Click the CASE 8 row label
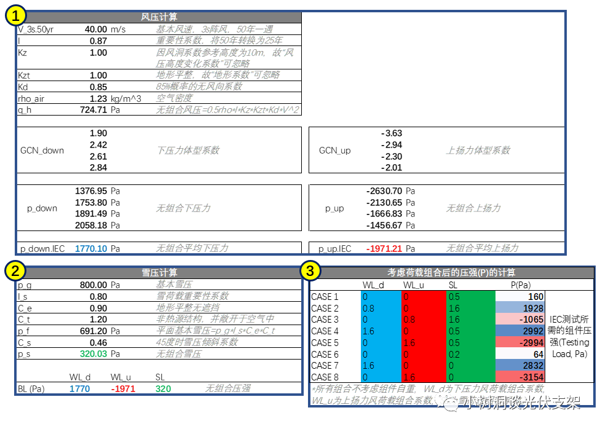The width and height of the screenshot is (600, 429). [325, 377]
